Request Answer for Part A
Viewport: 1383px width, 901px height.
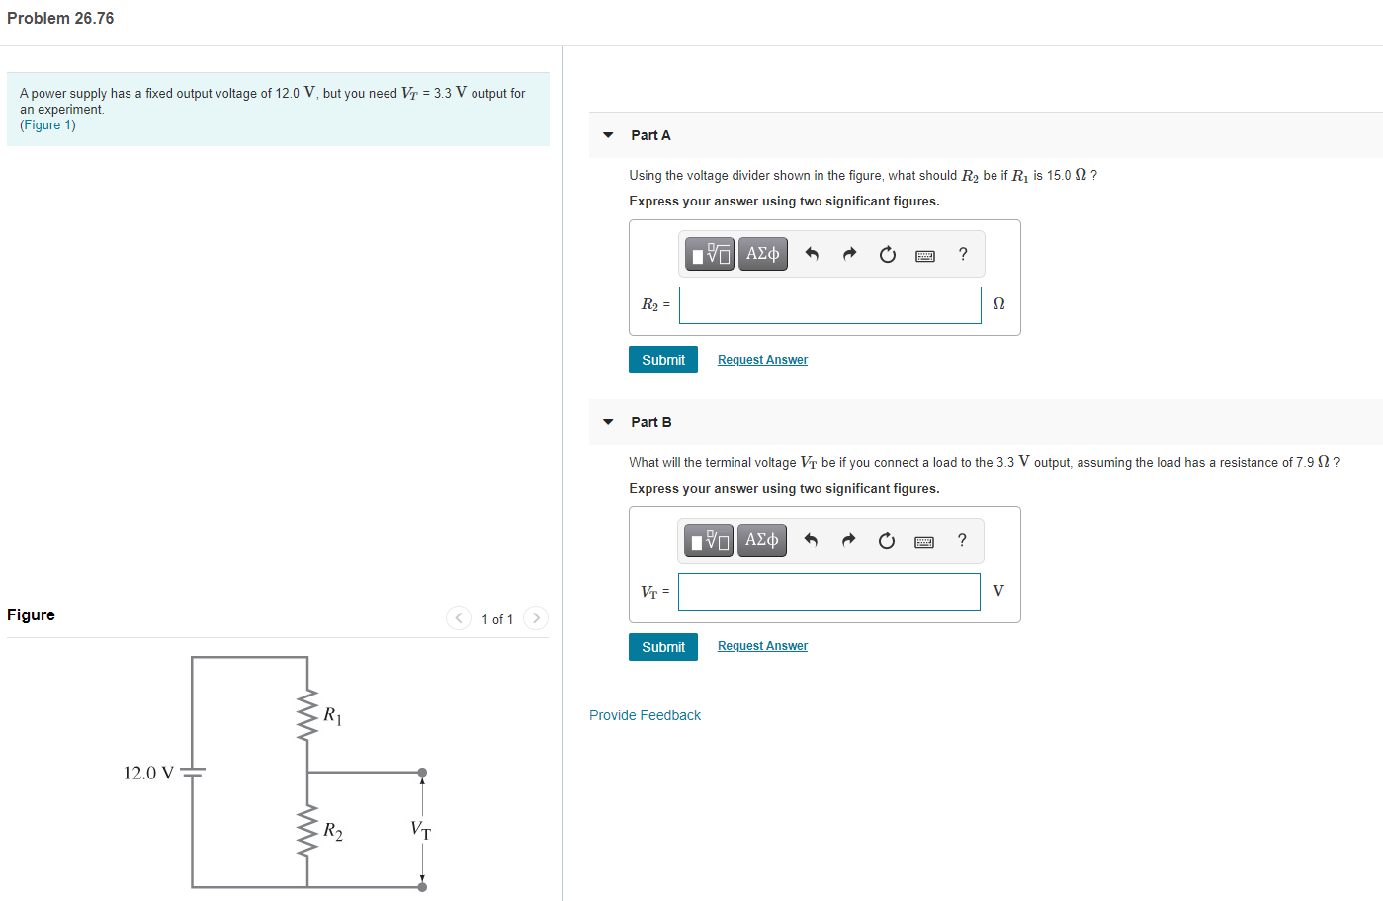(762, 360)
